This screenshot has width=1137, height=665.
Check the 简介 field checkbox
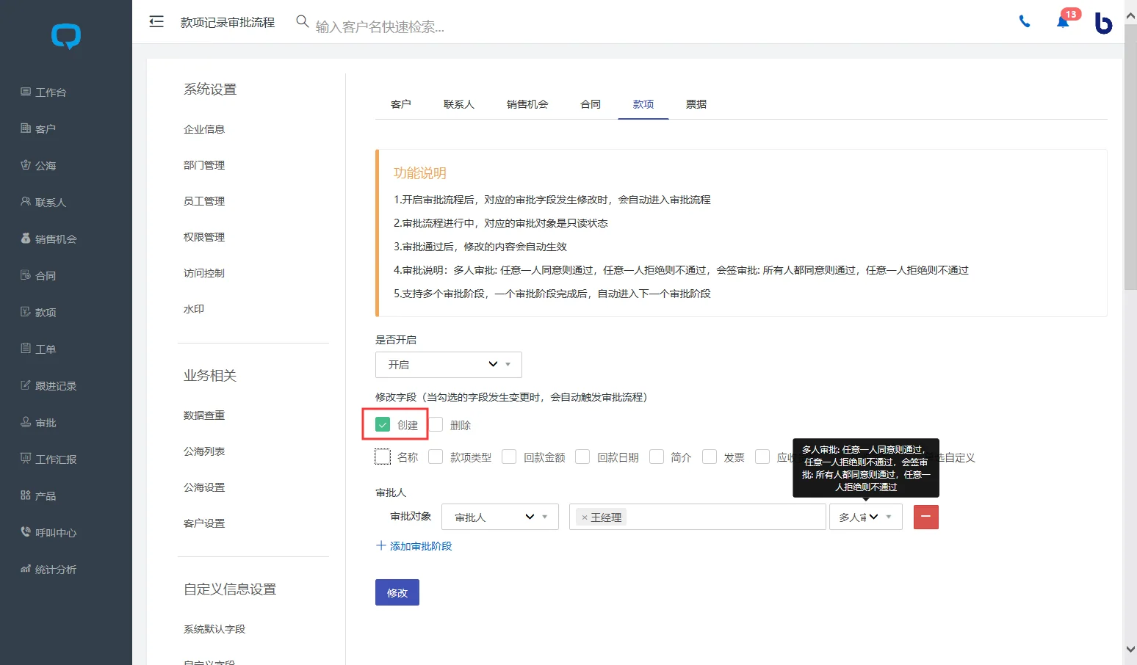point(657,457)
